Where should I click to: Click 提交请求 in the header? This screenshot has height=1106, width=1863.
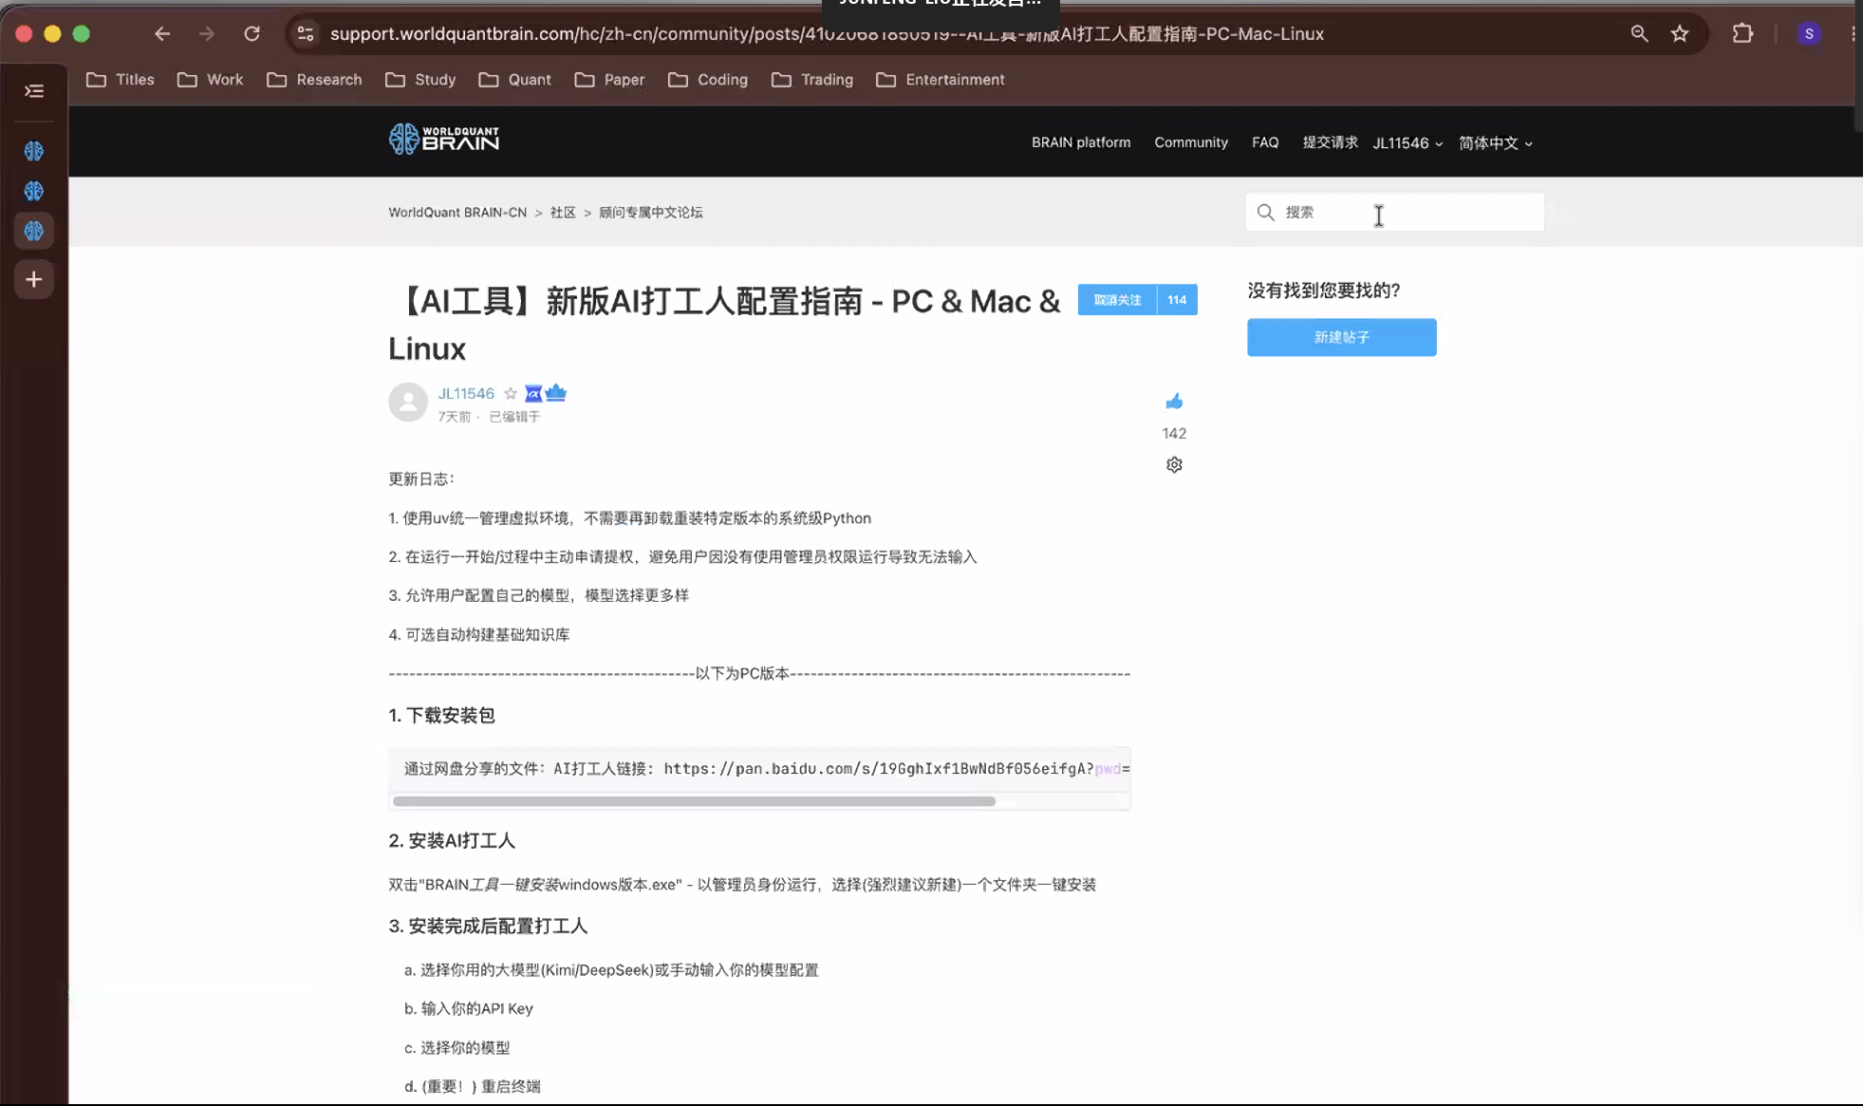(1330, 142)
